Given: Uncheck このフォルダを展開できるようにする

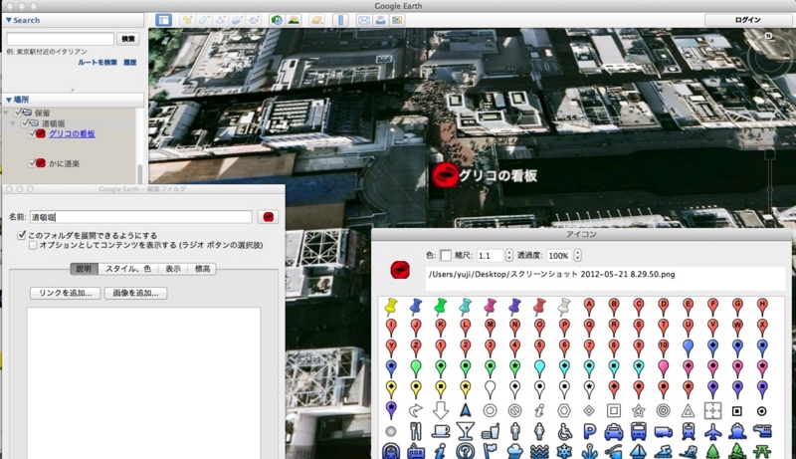Looking at the screenshot, I should [x=21, y=235].
